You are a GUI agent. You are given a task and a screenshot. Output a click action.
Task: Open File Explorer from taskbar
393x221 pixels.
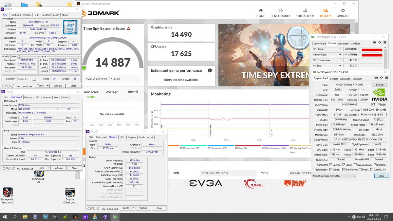[x=26, y=217]
